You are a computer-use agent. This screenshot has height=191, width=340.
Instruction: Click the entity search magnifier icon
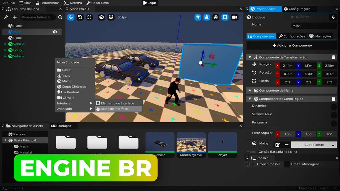coord(60,17)
